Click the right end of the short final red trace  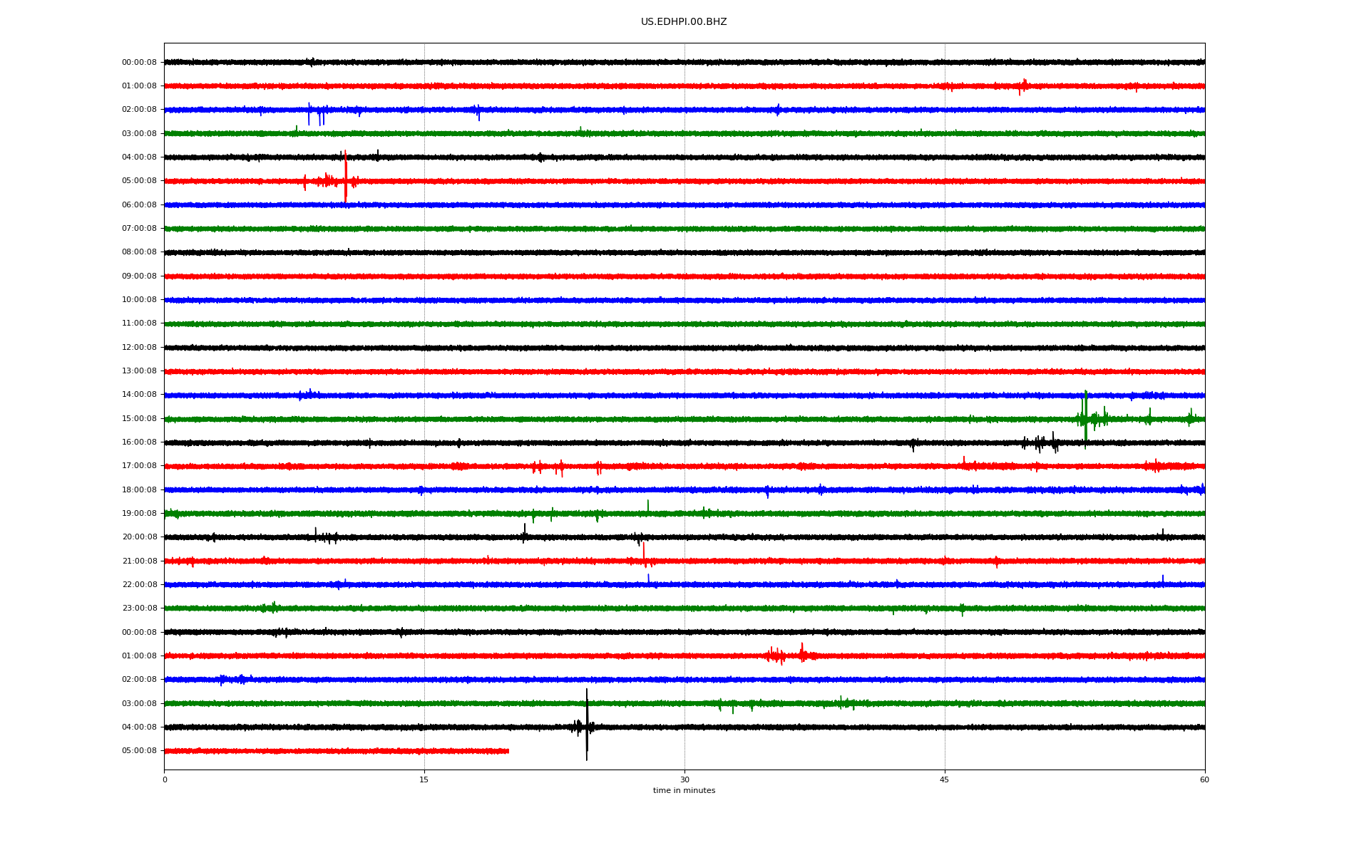(507, 751)
